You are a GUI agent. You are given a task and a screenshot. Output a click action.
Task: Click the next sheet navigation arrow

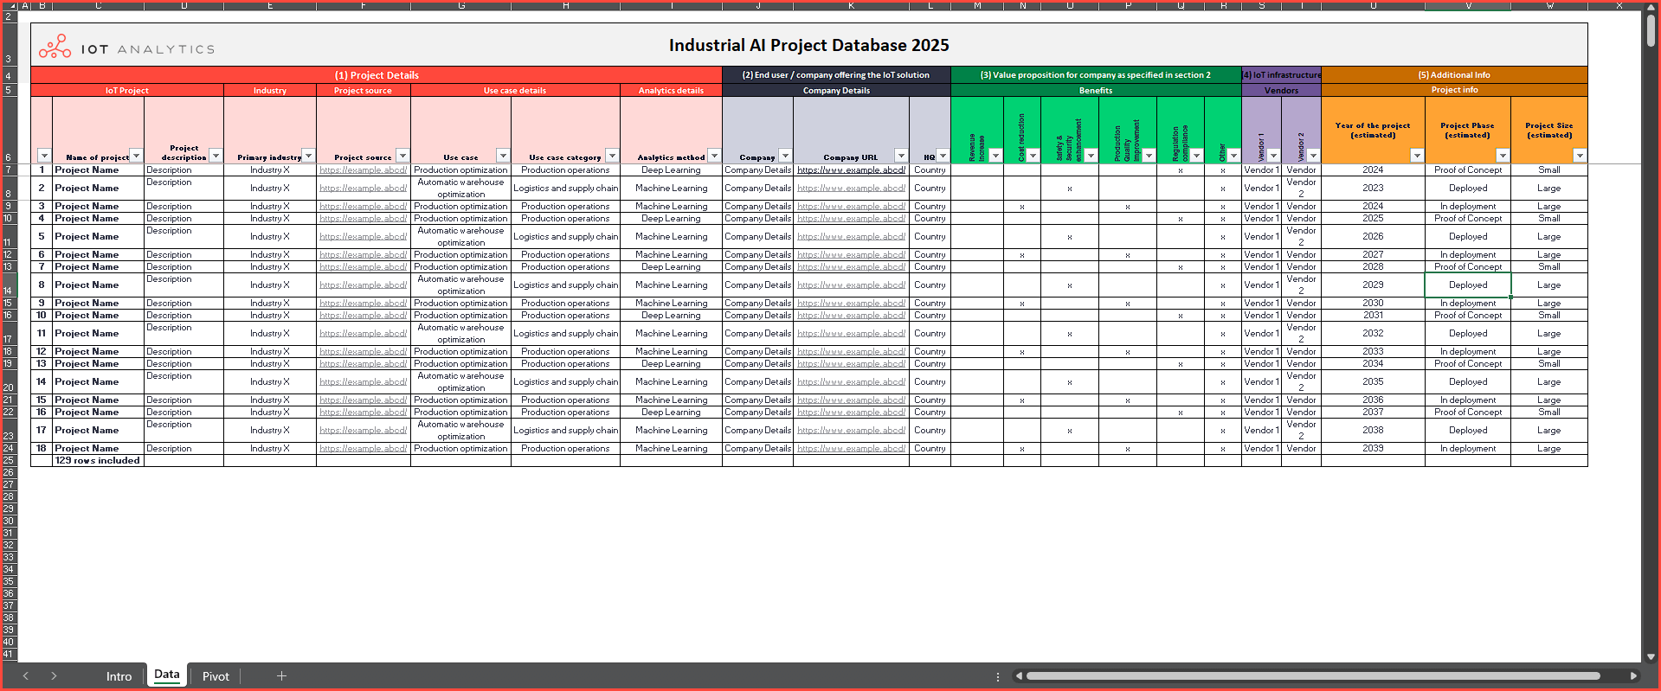(x=54, y=675)
